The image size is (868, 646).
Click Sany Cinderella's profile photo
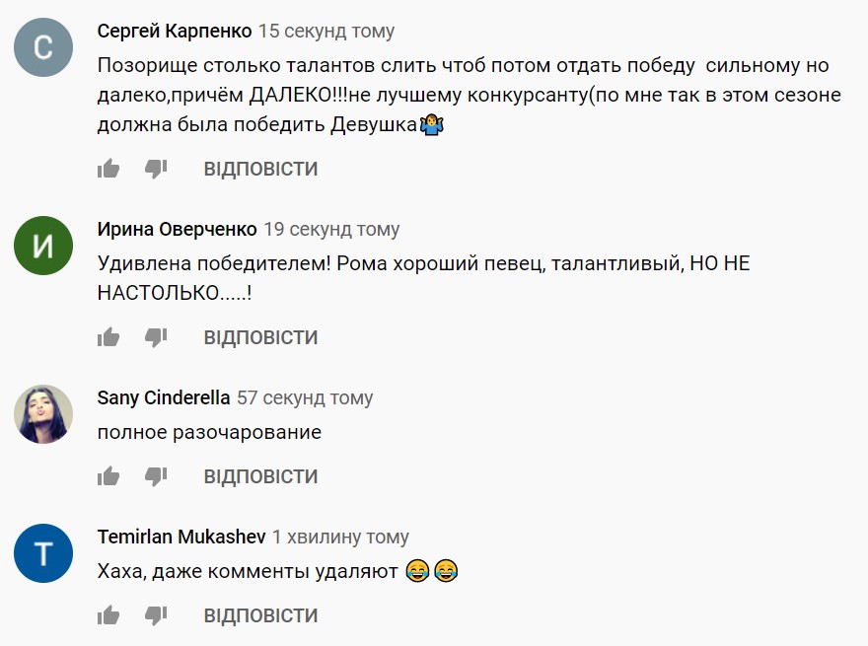pyautogui.click(x=43, y=414)
